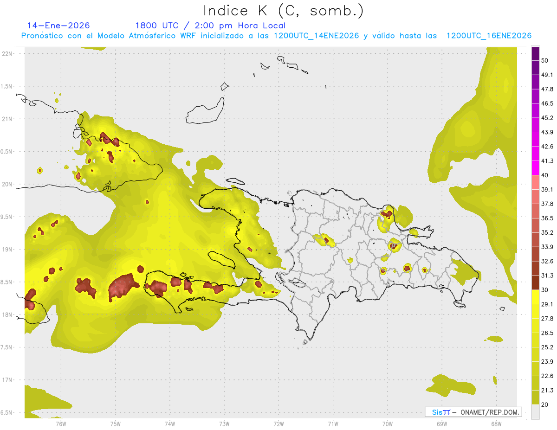Click the 22N latitude label
The image size is (557, 430).
7,54
